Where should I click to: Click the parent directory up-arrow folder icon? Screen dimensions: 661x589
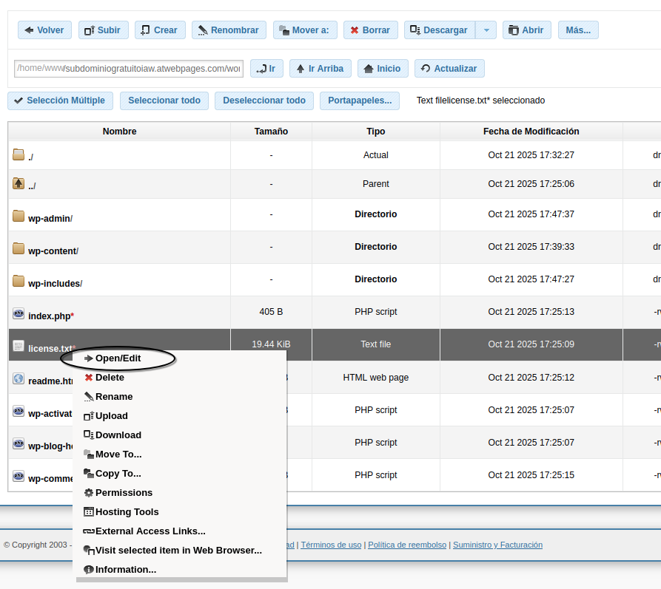click(x=19, y=183)
